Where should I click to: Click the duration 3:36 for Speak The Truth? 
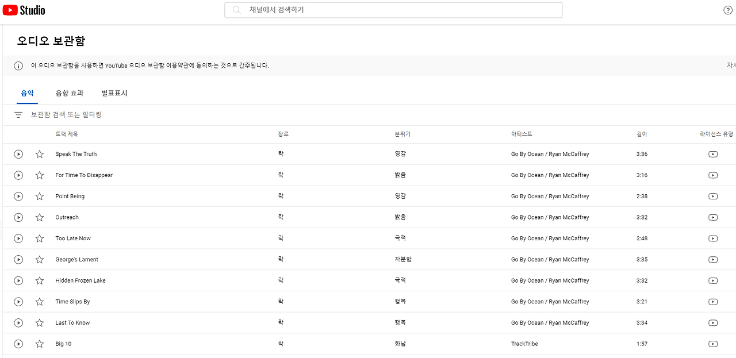pyautogui.click(x=642, y=154)
